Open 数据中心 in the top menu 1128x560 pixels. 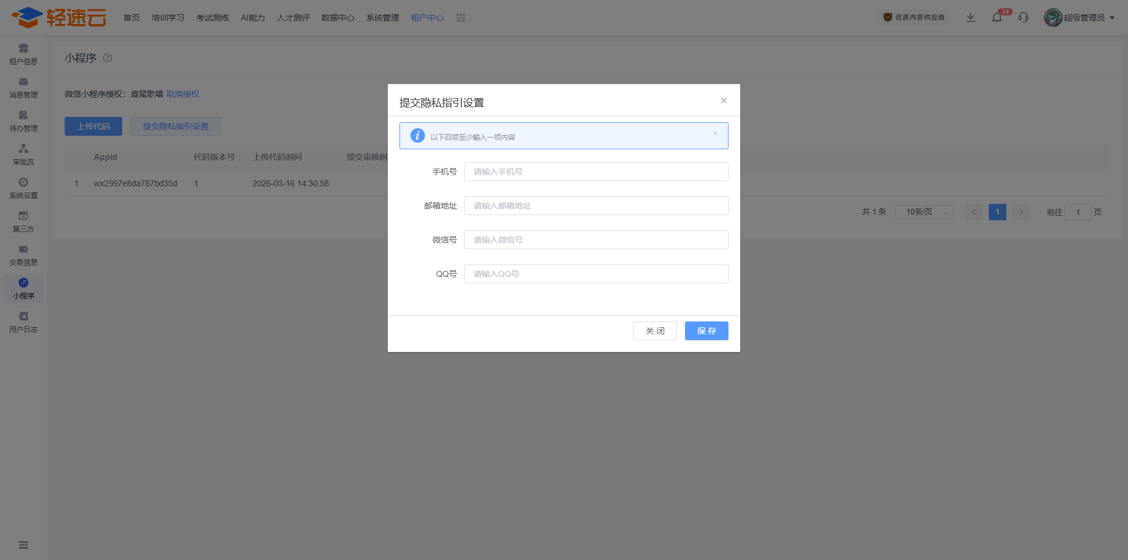[x=338, y=18]
